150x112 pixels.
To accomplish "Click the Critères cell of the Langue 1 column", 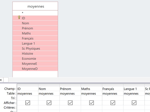I will pyautogui.click(x=134, y=108).
